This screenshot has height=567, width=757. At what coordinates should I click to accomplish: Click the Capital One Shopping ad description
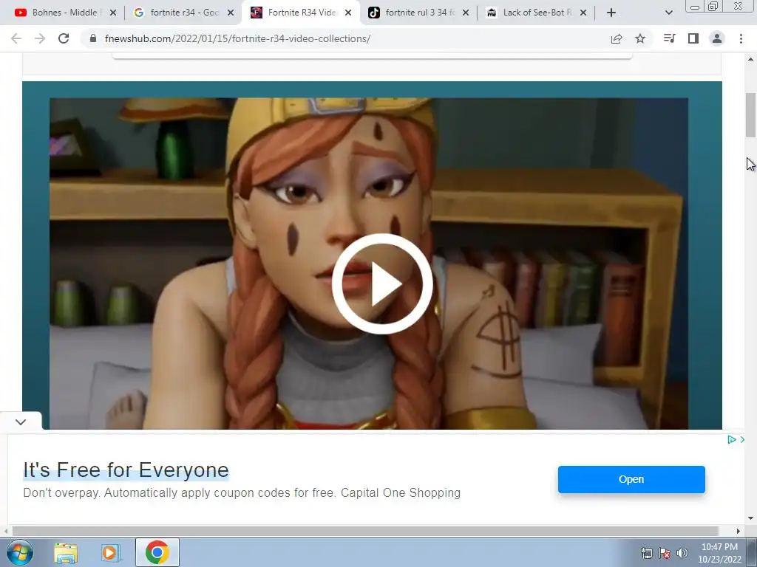(x=242, y=492)
